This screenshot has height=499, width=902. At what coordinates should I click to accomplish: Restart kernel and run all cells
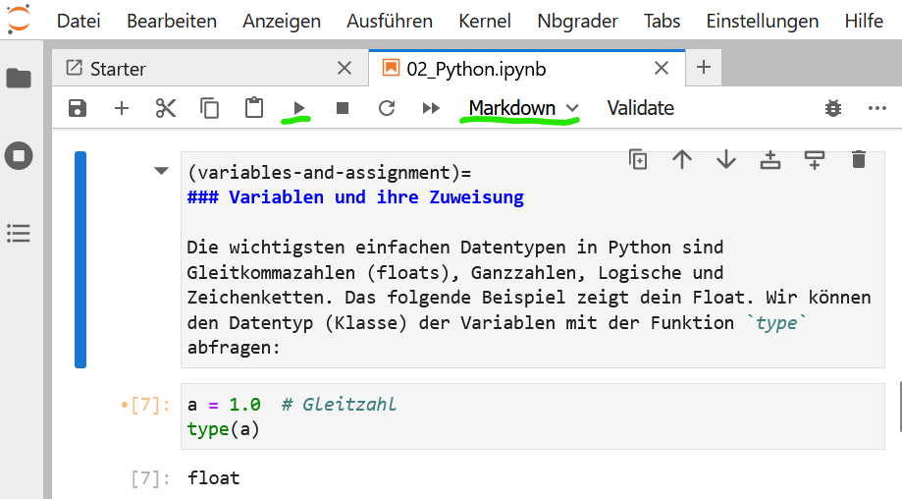click(431, 108)
